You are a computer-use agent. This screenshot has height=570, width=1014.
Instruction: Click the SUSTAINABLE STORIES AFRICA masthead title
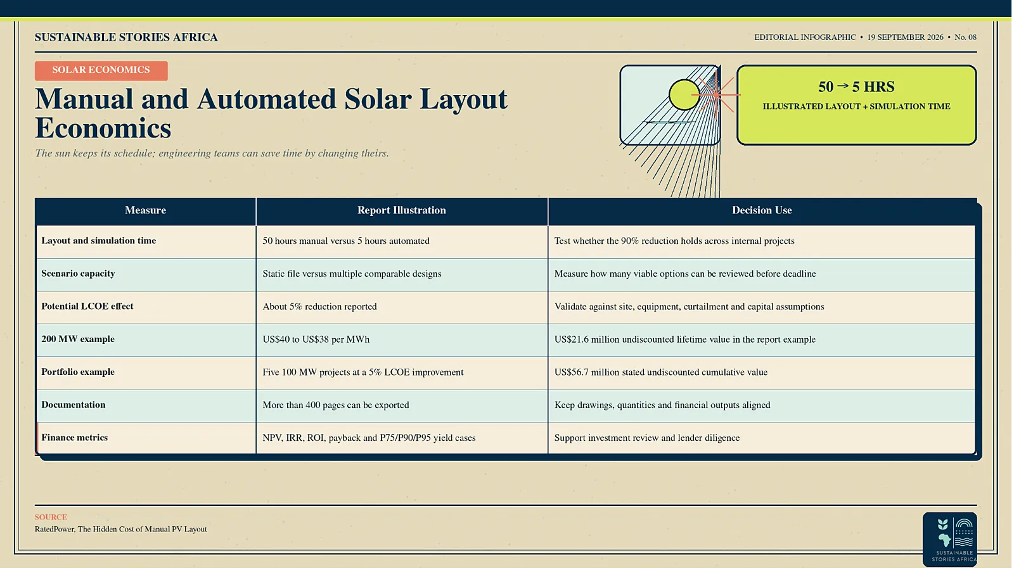[x=126, y=37]
